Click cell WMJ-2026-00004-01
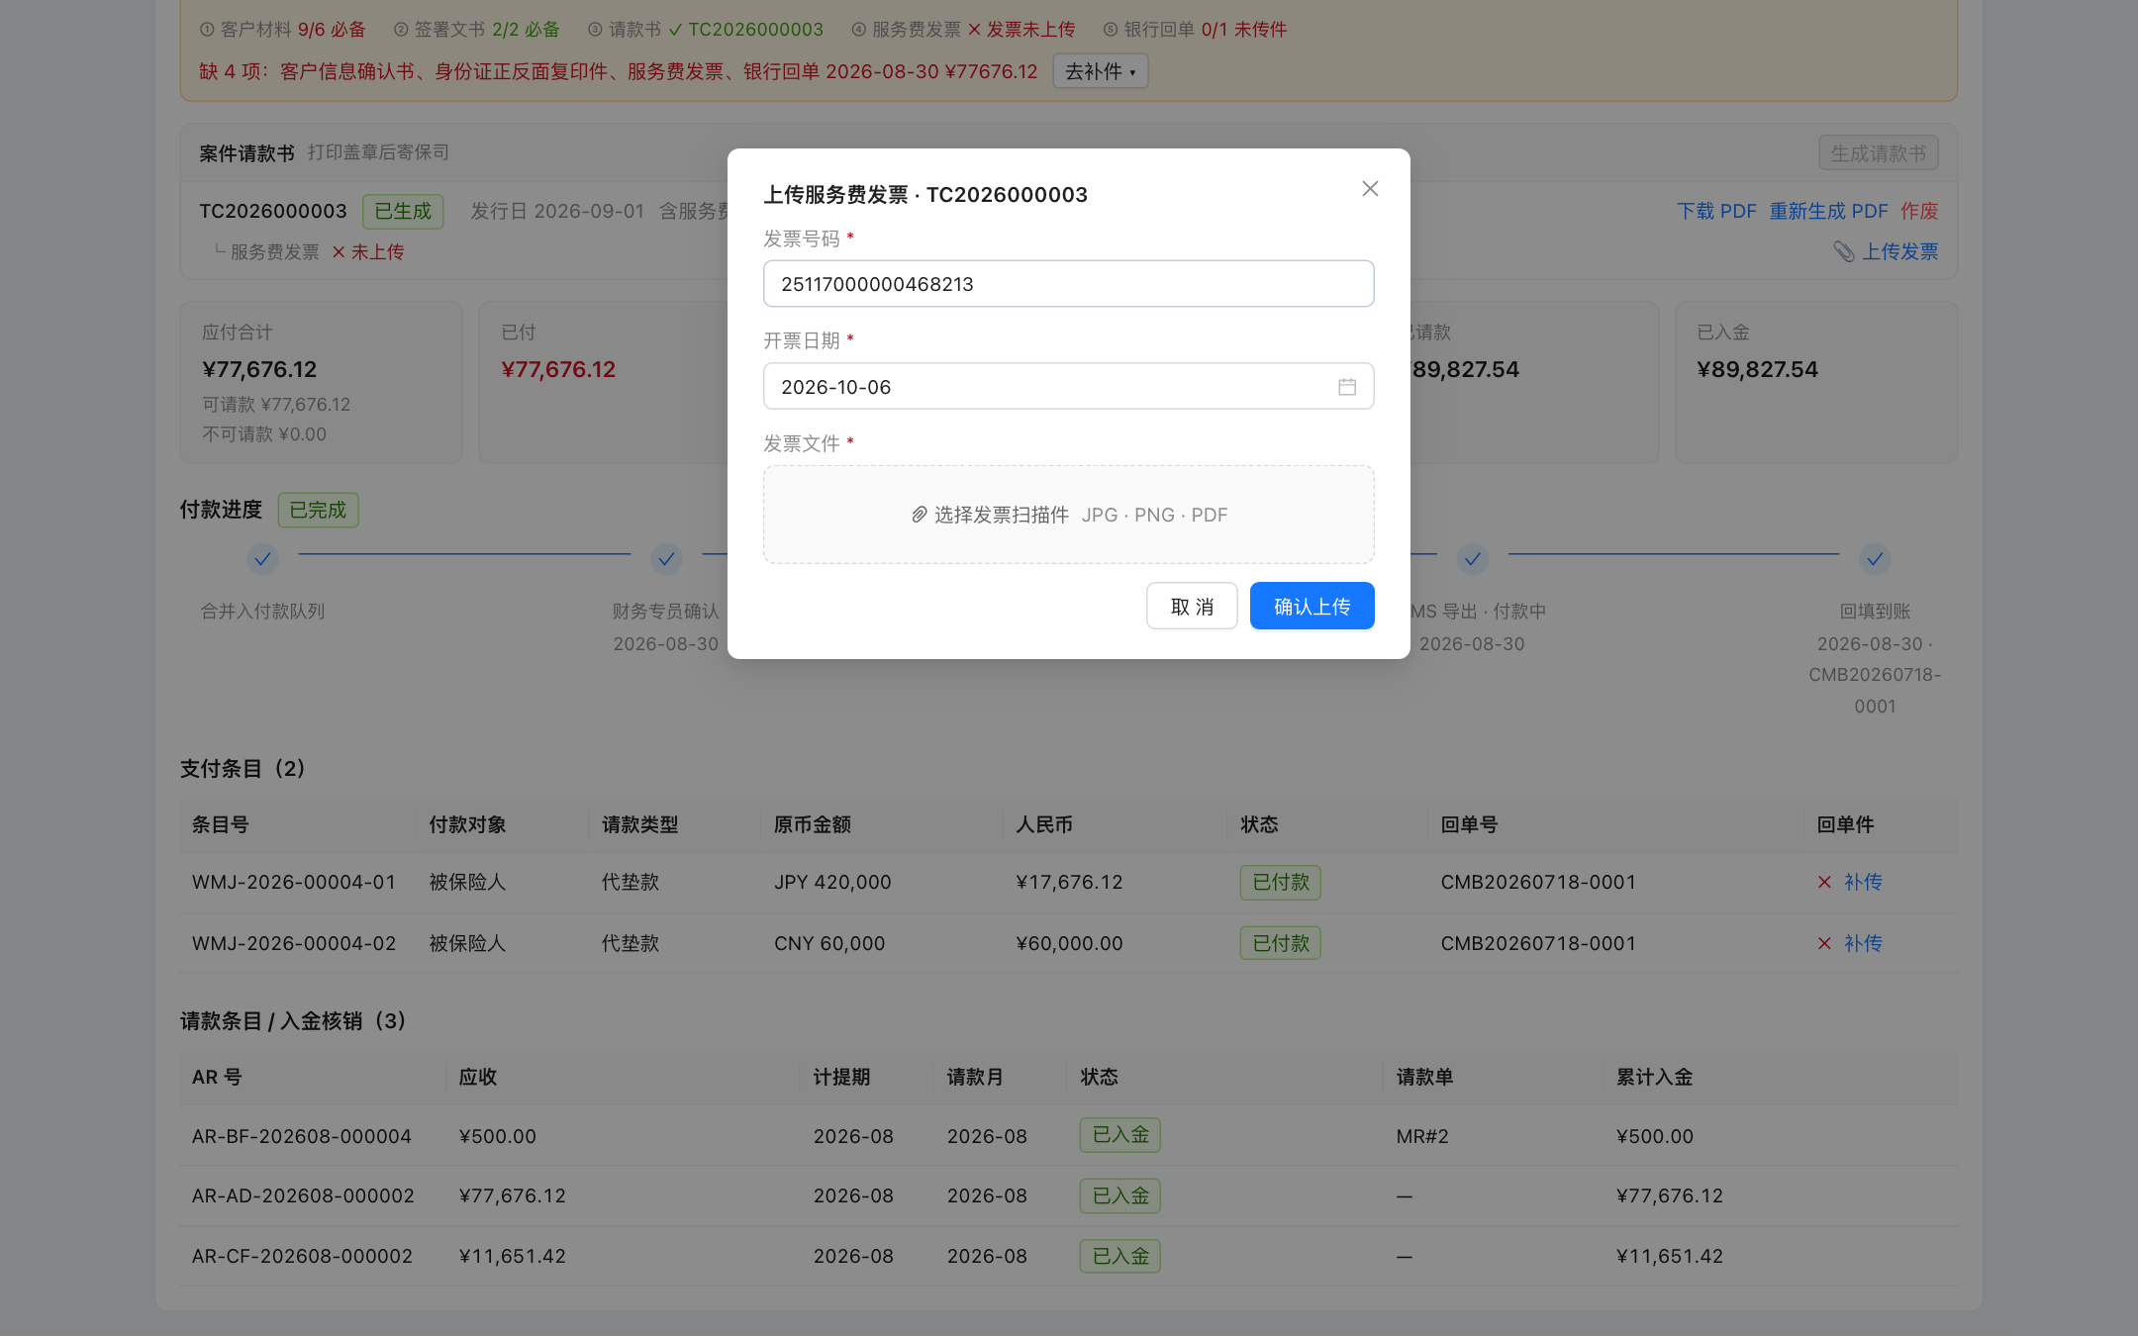Image resolution: width=2138 pixels, height=1336 pixels. pyautogui.click(x=293, y=882)
